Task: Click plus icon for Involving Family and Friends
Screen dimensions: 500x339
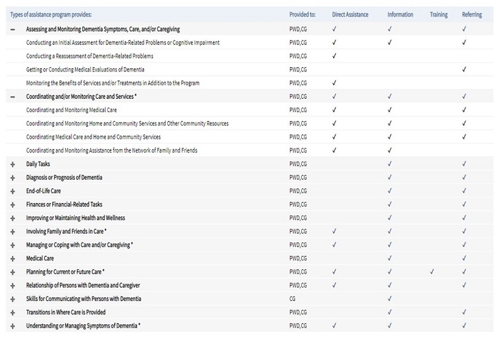Action: [12, 231]
